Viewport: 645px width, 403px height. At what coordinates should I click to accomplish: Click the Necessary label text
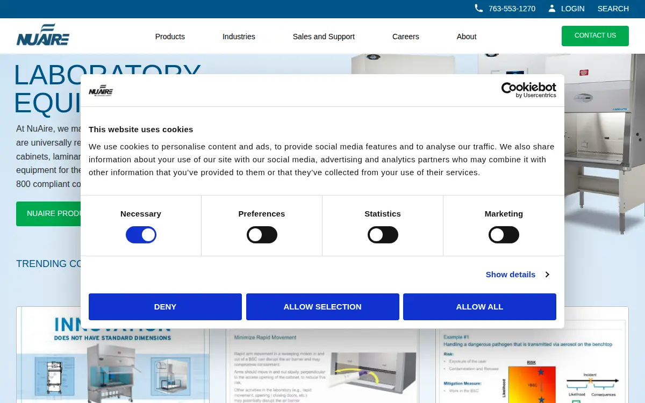tap(141, 214)
